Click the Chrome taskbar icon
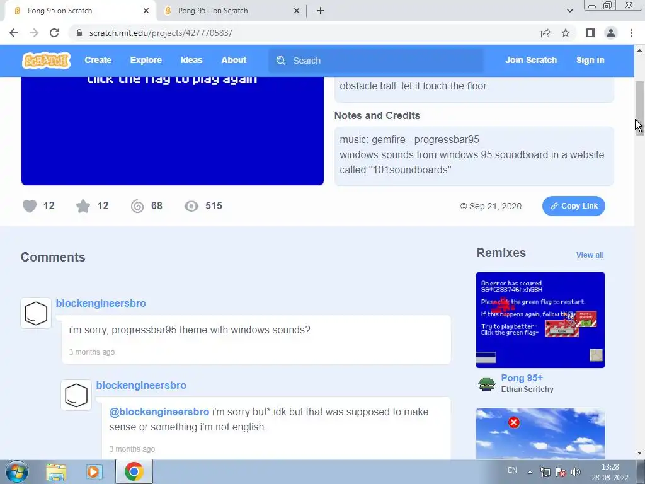The width and height of the screenshot is (645, 484). click(134, 471)
